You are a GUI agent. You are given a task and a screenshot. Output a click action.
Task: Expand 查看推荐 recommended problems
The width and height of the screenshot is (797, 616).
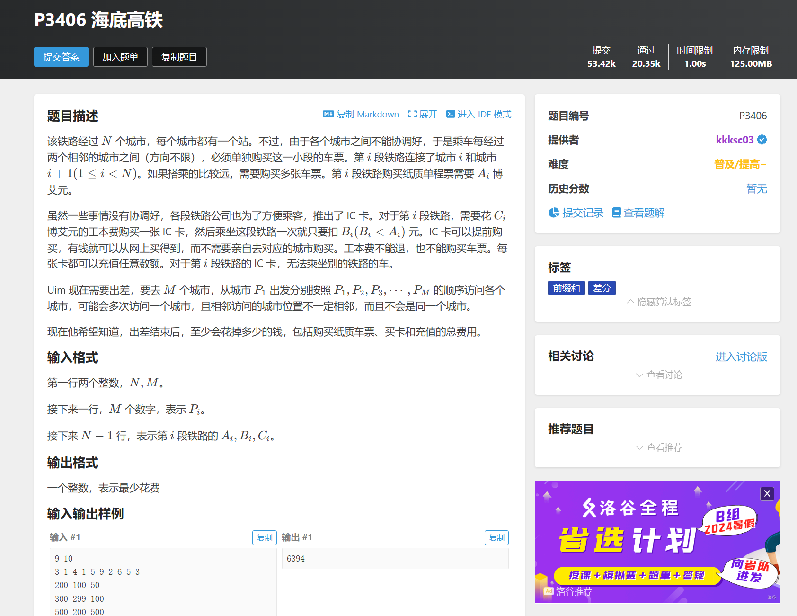pos(659,447)
